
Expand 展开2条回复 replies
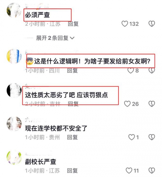pos(55,38)
